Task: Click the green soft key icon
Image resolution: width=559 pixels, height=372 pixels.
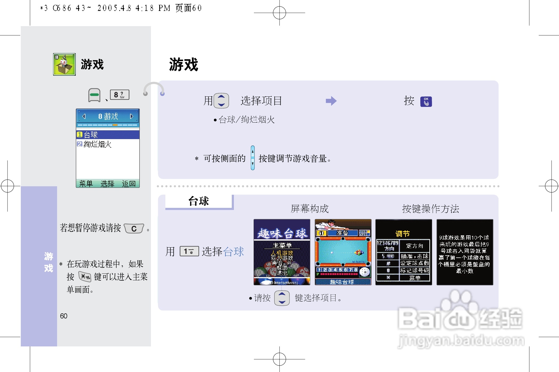Action: point(94,95)
